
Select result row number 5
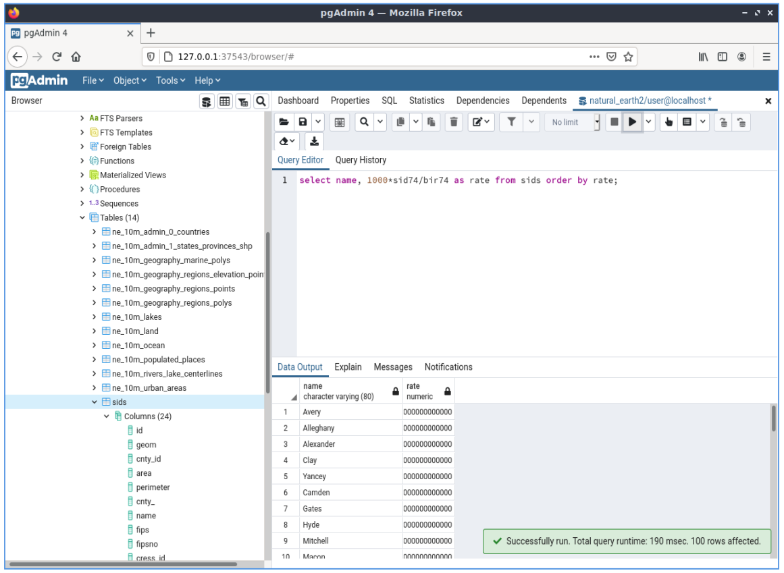coord(286,476)
